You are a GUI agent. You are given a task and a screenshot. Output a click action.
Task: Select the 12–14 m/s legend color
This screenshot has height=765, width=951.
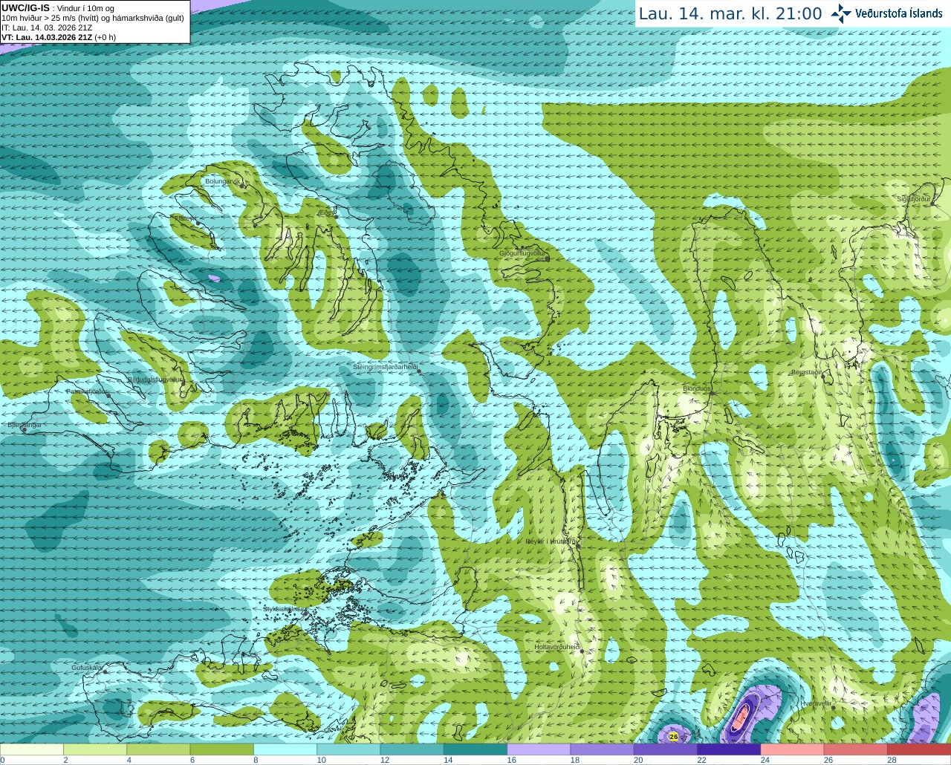click(x=412, y=749)
